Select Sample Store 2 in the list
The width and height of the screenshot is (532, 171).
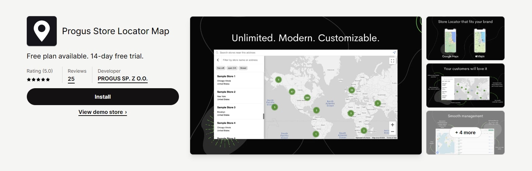pyautogui.click(x=239, y=96)
